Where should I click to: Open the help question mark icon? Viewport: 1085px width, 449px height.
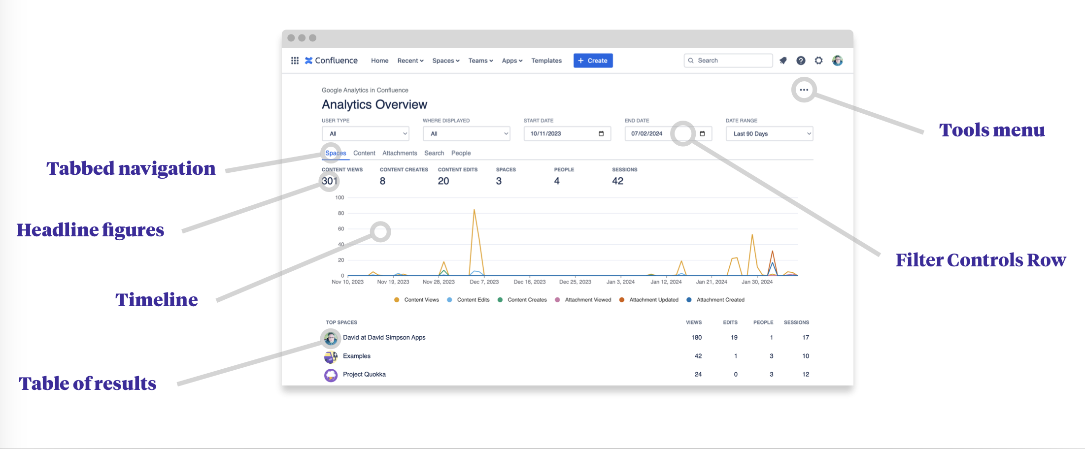pos(801,61)
